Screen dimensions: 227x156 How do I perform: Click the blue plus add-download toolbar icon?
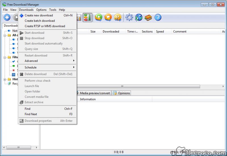point(7,17)
